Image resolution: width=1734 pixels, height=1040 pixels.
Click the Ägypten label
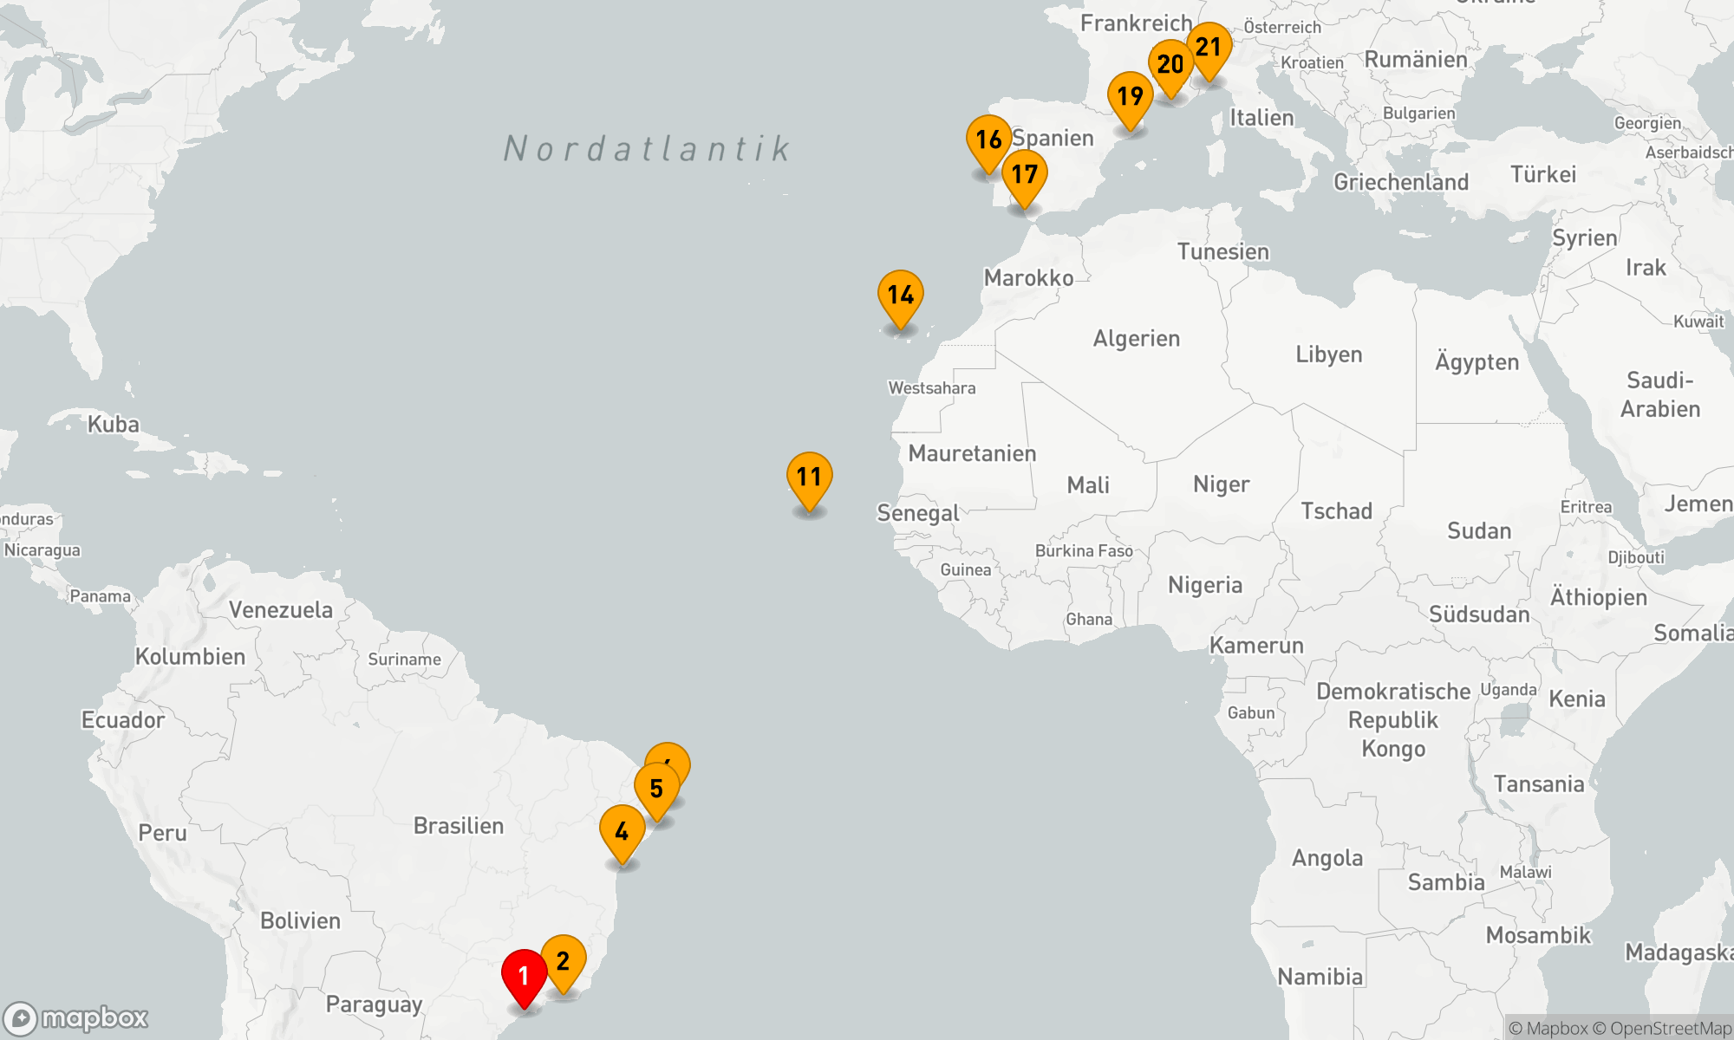(x=1477, y=361)
